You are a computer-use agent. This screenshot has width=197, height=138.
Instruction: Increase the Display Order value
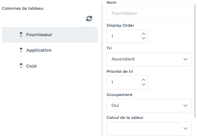coord(144,34)
